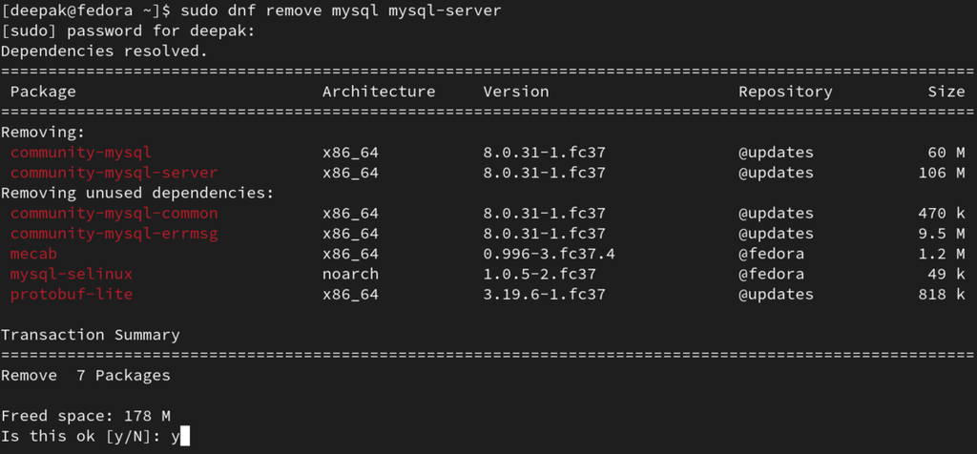Click the Repository column header

coord(785,92)
